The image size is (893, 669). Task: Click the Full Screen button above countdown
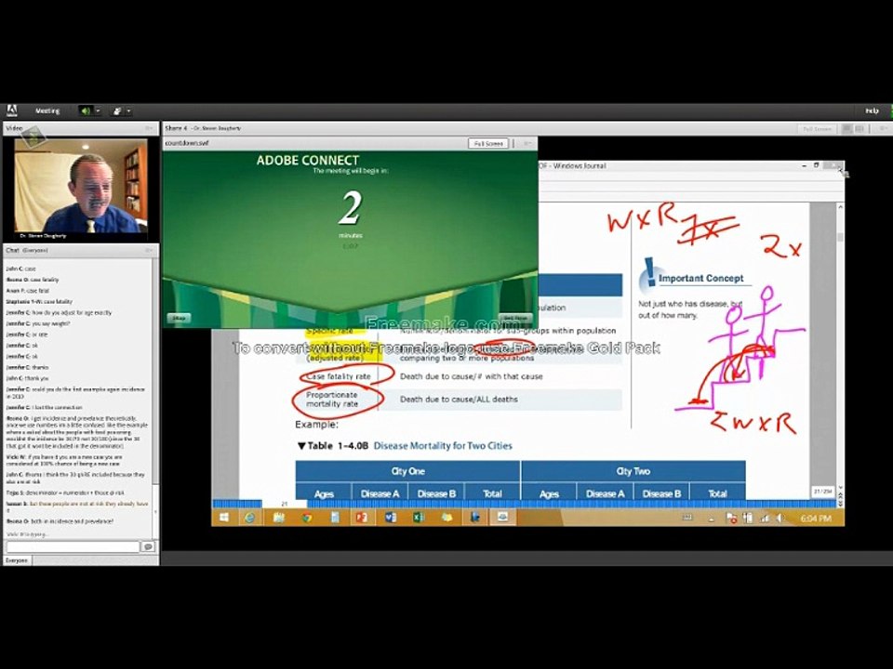pos(488,143)
